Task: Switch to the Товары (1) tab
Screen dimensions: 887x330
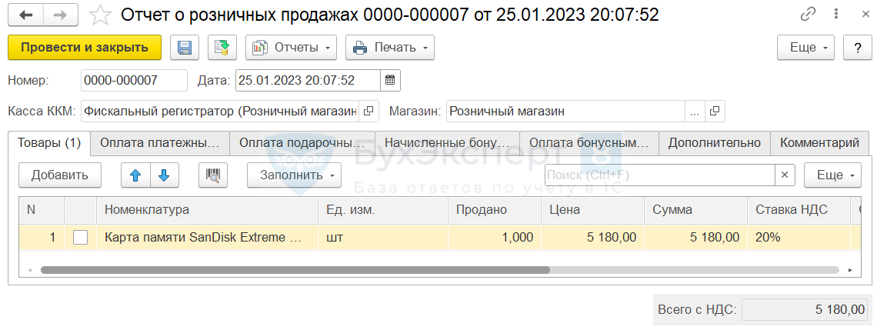Action: point(49,143)
